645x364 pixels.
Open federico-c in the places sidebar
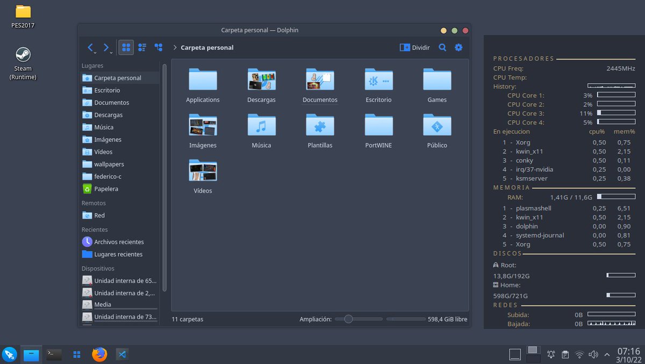tap(119, 177)
